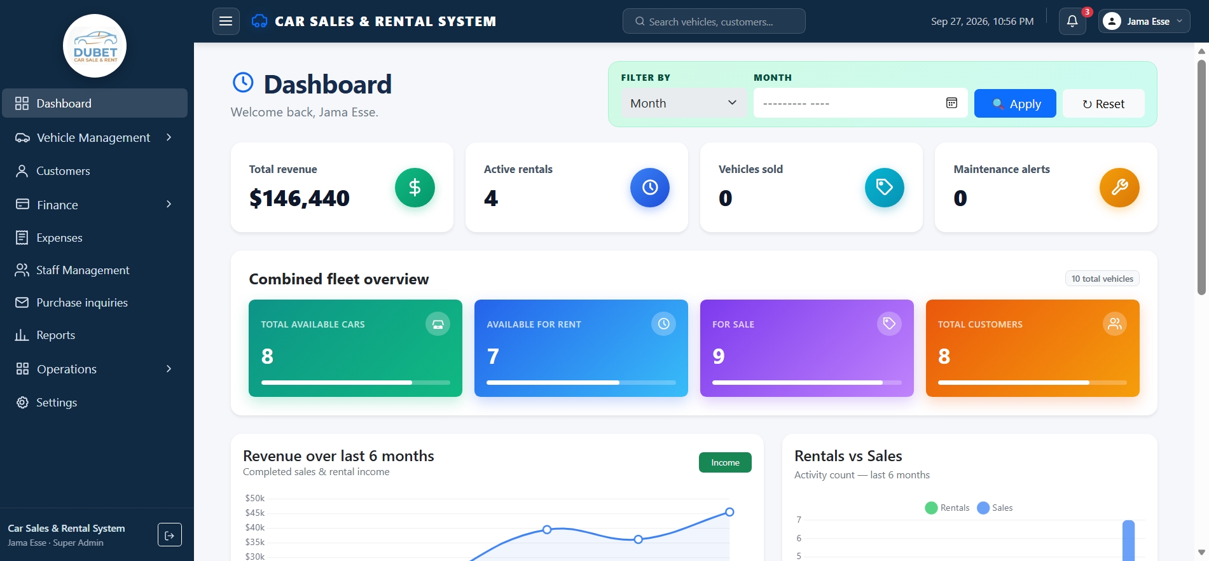Screen dimensions: 1209x561
Task: Click the hamburger menu toggle icon
Action: coord(226,21)
